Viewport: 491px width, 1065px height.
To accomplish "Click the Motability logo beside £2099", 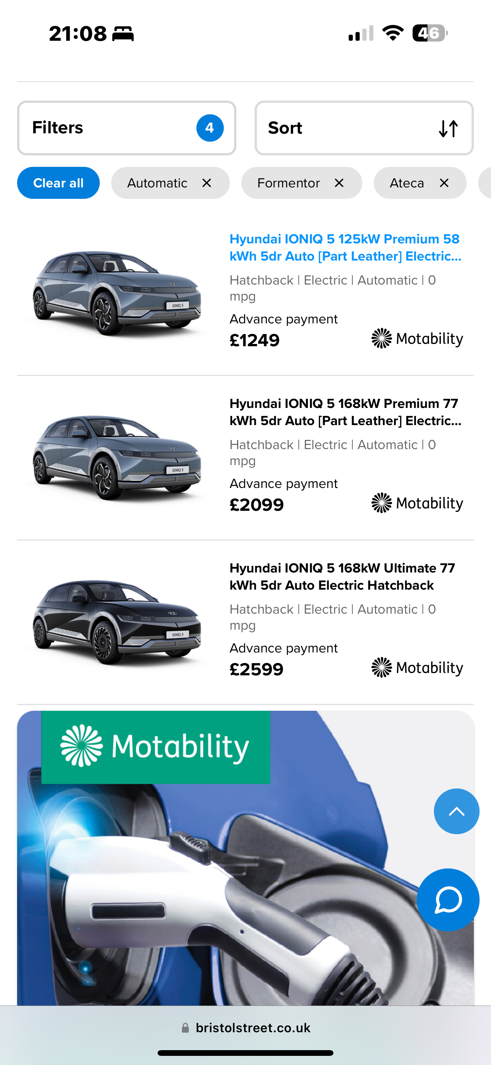I will click(x=417, y=503).
